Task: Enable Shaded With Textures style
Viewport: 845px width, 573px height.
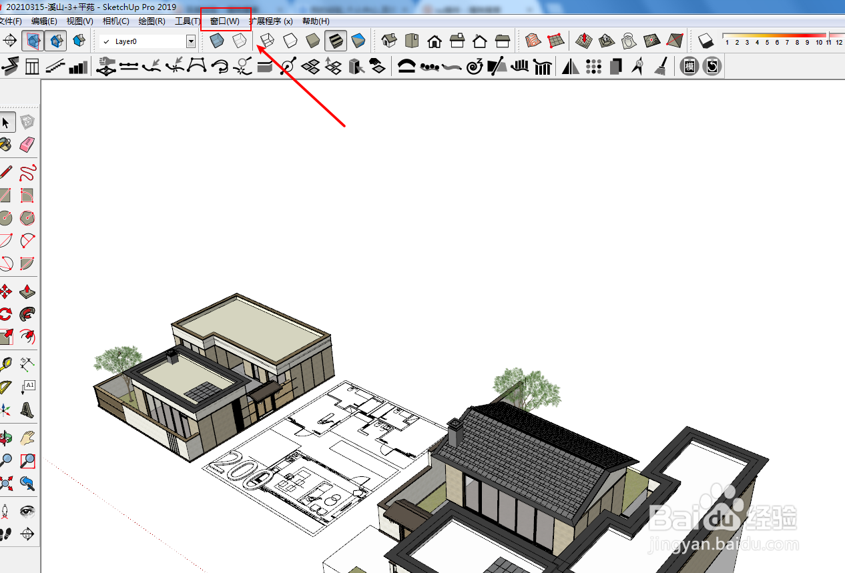Action: pos(336,41)
